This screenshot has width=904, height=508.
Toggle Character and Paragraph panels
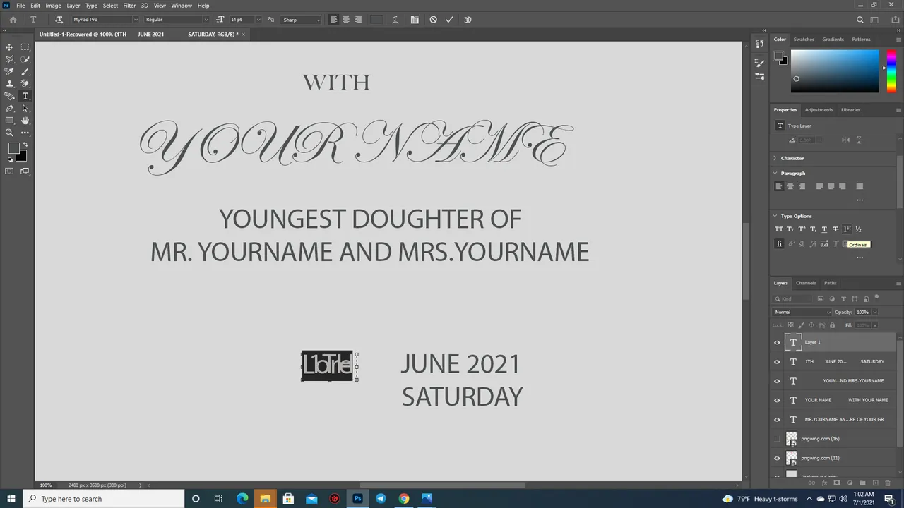(x=415, y=20)
